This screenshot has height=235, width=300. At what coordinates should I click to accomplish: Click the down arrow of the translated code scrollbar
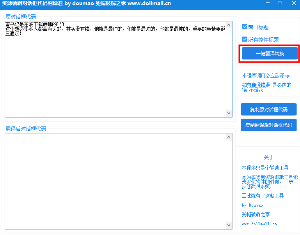tap(229, 225)
